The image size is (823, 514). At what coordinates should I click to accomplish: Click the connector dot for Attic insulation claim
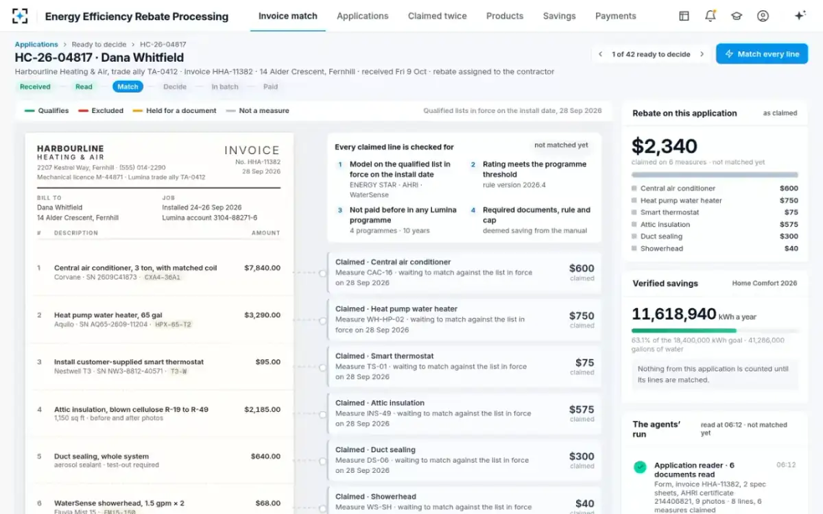pyautogui.click(x=322, y=414)
